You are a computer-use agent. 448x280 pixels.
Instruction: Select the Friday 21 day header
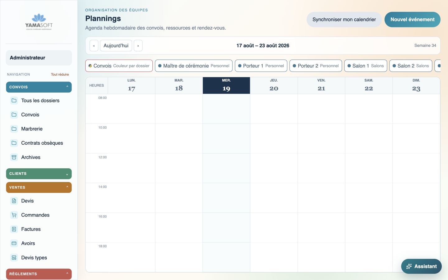[x=321, y=86]
